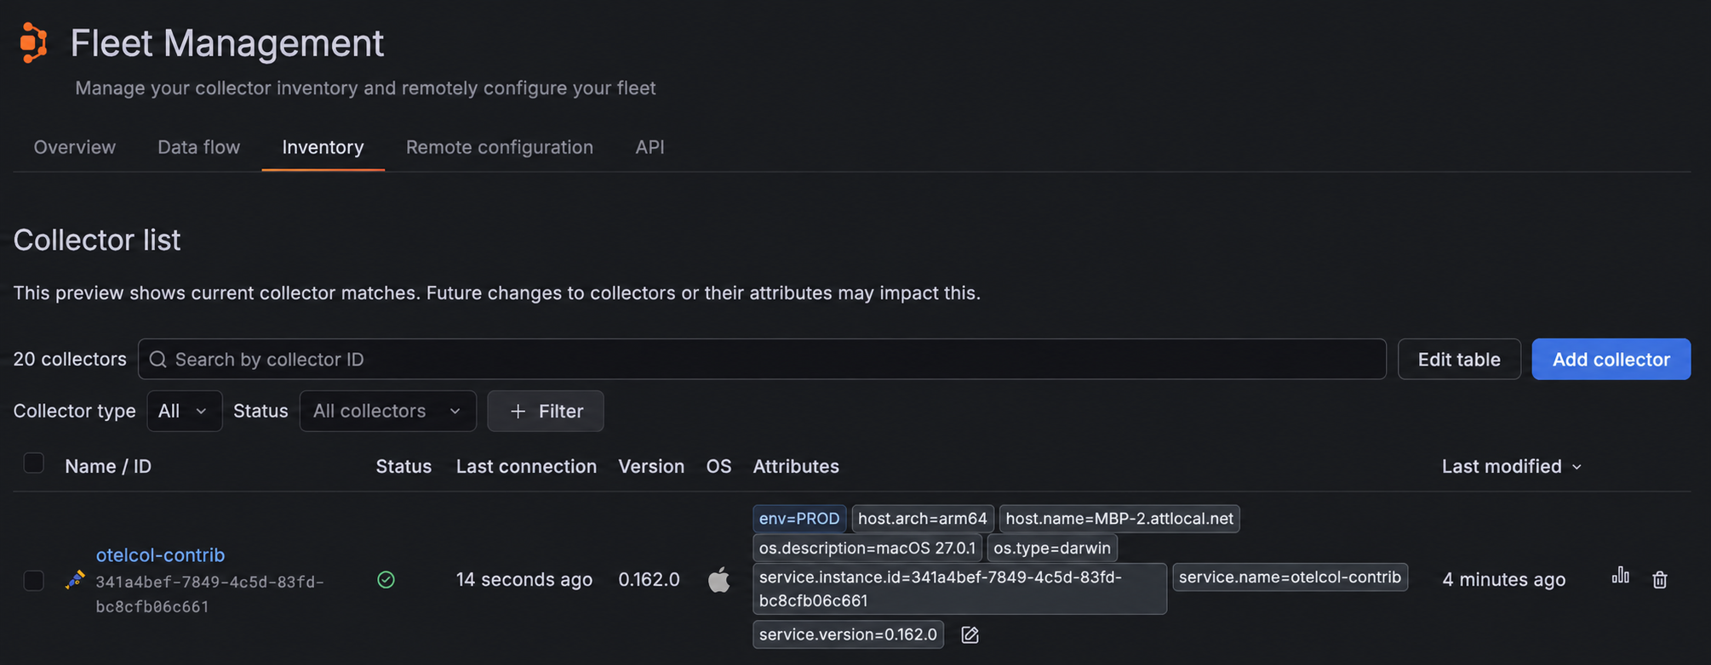The width and height of the screenshot is (1711, 665).
Task: Open the Remote configuration tab
Action: click(x=499, y=147)
